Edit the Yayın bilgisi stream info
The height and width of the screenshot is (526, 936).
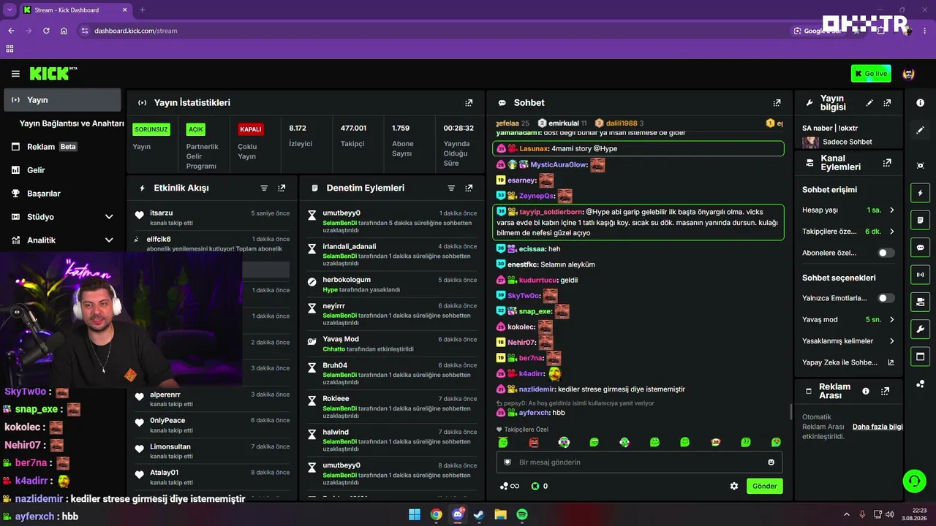869,103
